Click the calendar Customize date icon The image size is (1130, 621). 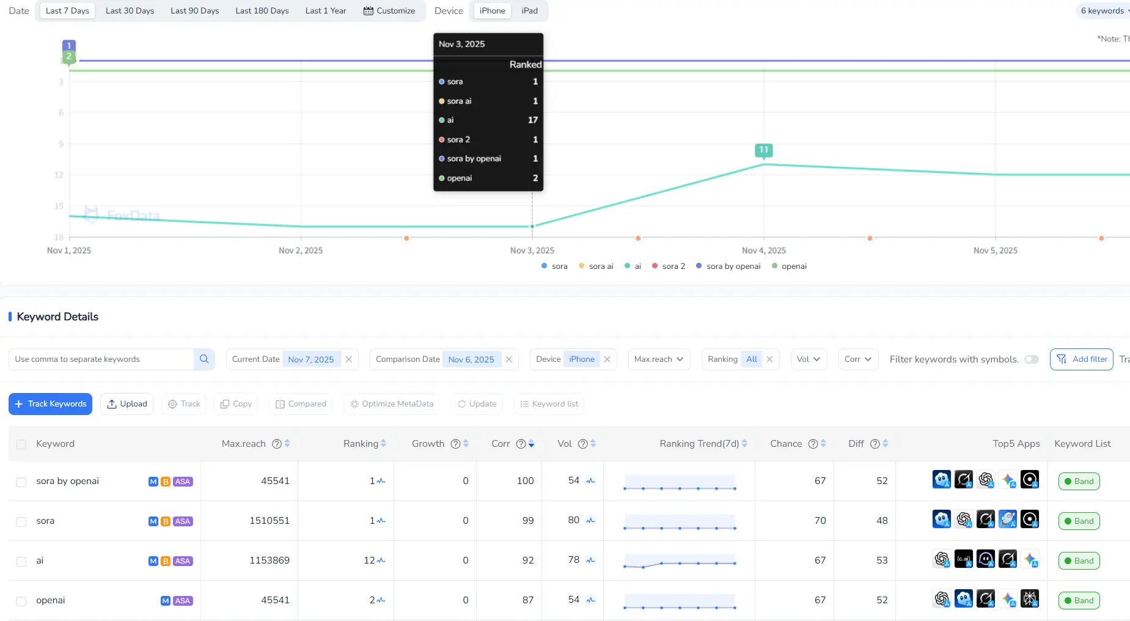tap(368, 11)
